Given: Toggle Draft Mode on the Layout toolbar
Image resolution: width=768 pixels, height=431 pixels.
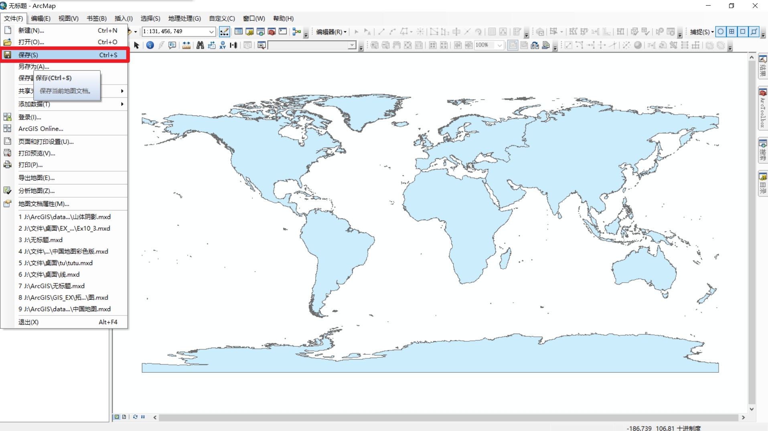Looking at the screenshot, I should pyautogui.click(x=513, y=45).
